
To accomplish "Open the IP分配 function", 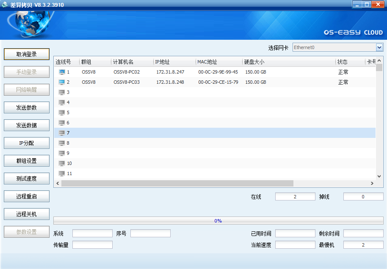I will click(27, 143).
